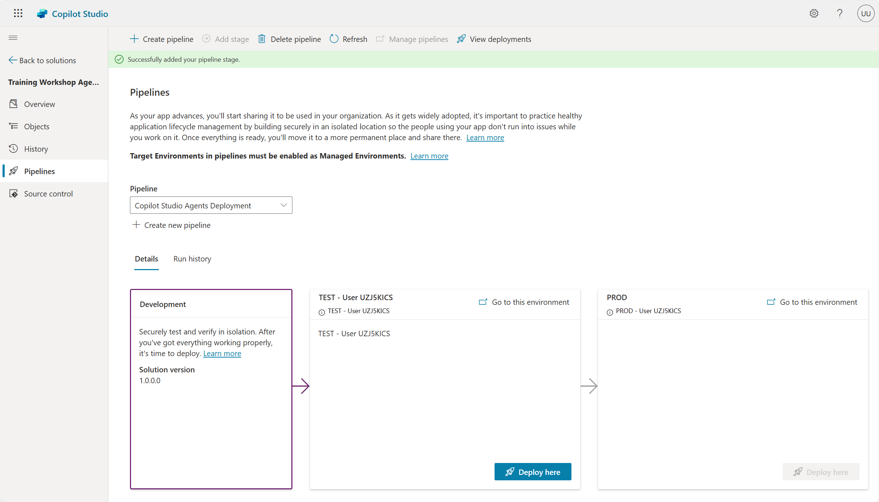Open the History section in sidebar
This screenshot has height=502, width=879.
(x=36, y=148)
